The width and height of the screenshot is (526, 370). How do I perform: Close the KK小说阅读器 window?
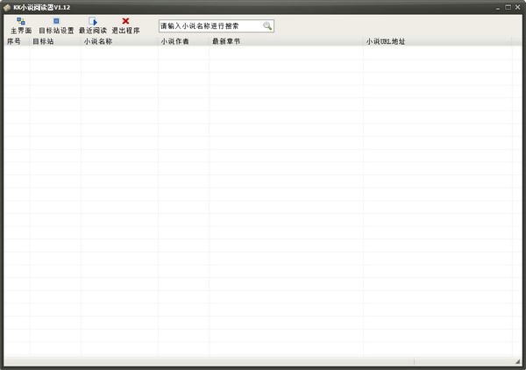(518, 6)
